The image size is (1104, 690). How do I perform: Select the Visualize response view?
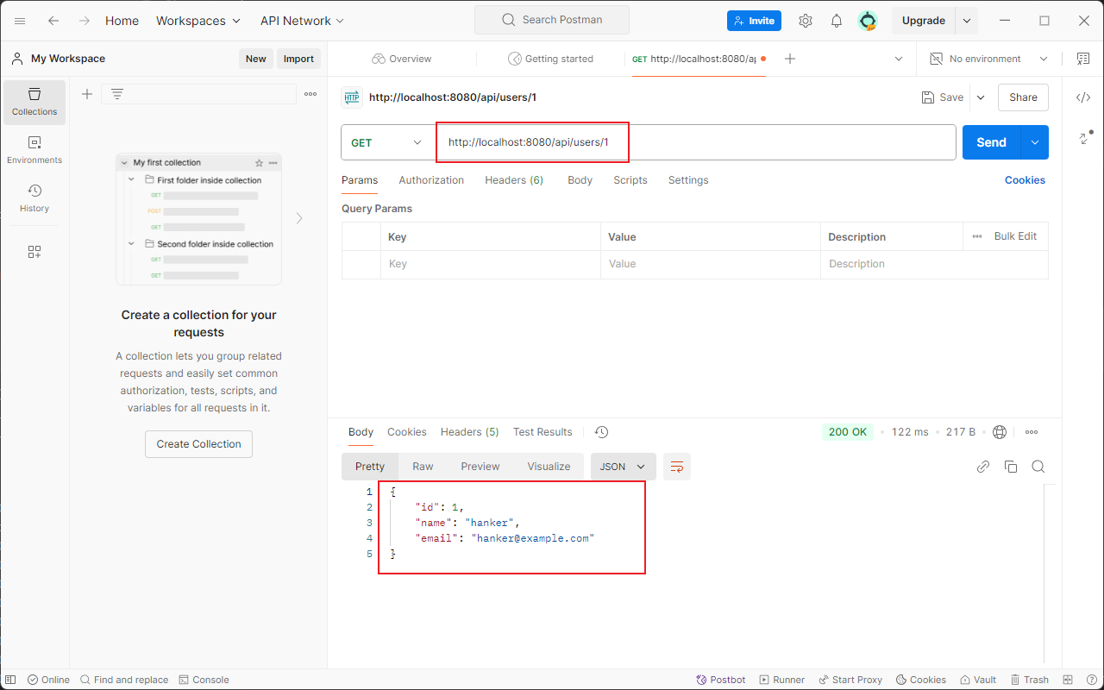(x=549, y=467)
